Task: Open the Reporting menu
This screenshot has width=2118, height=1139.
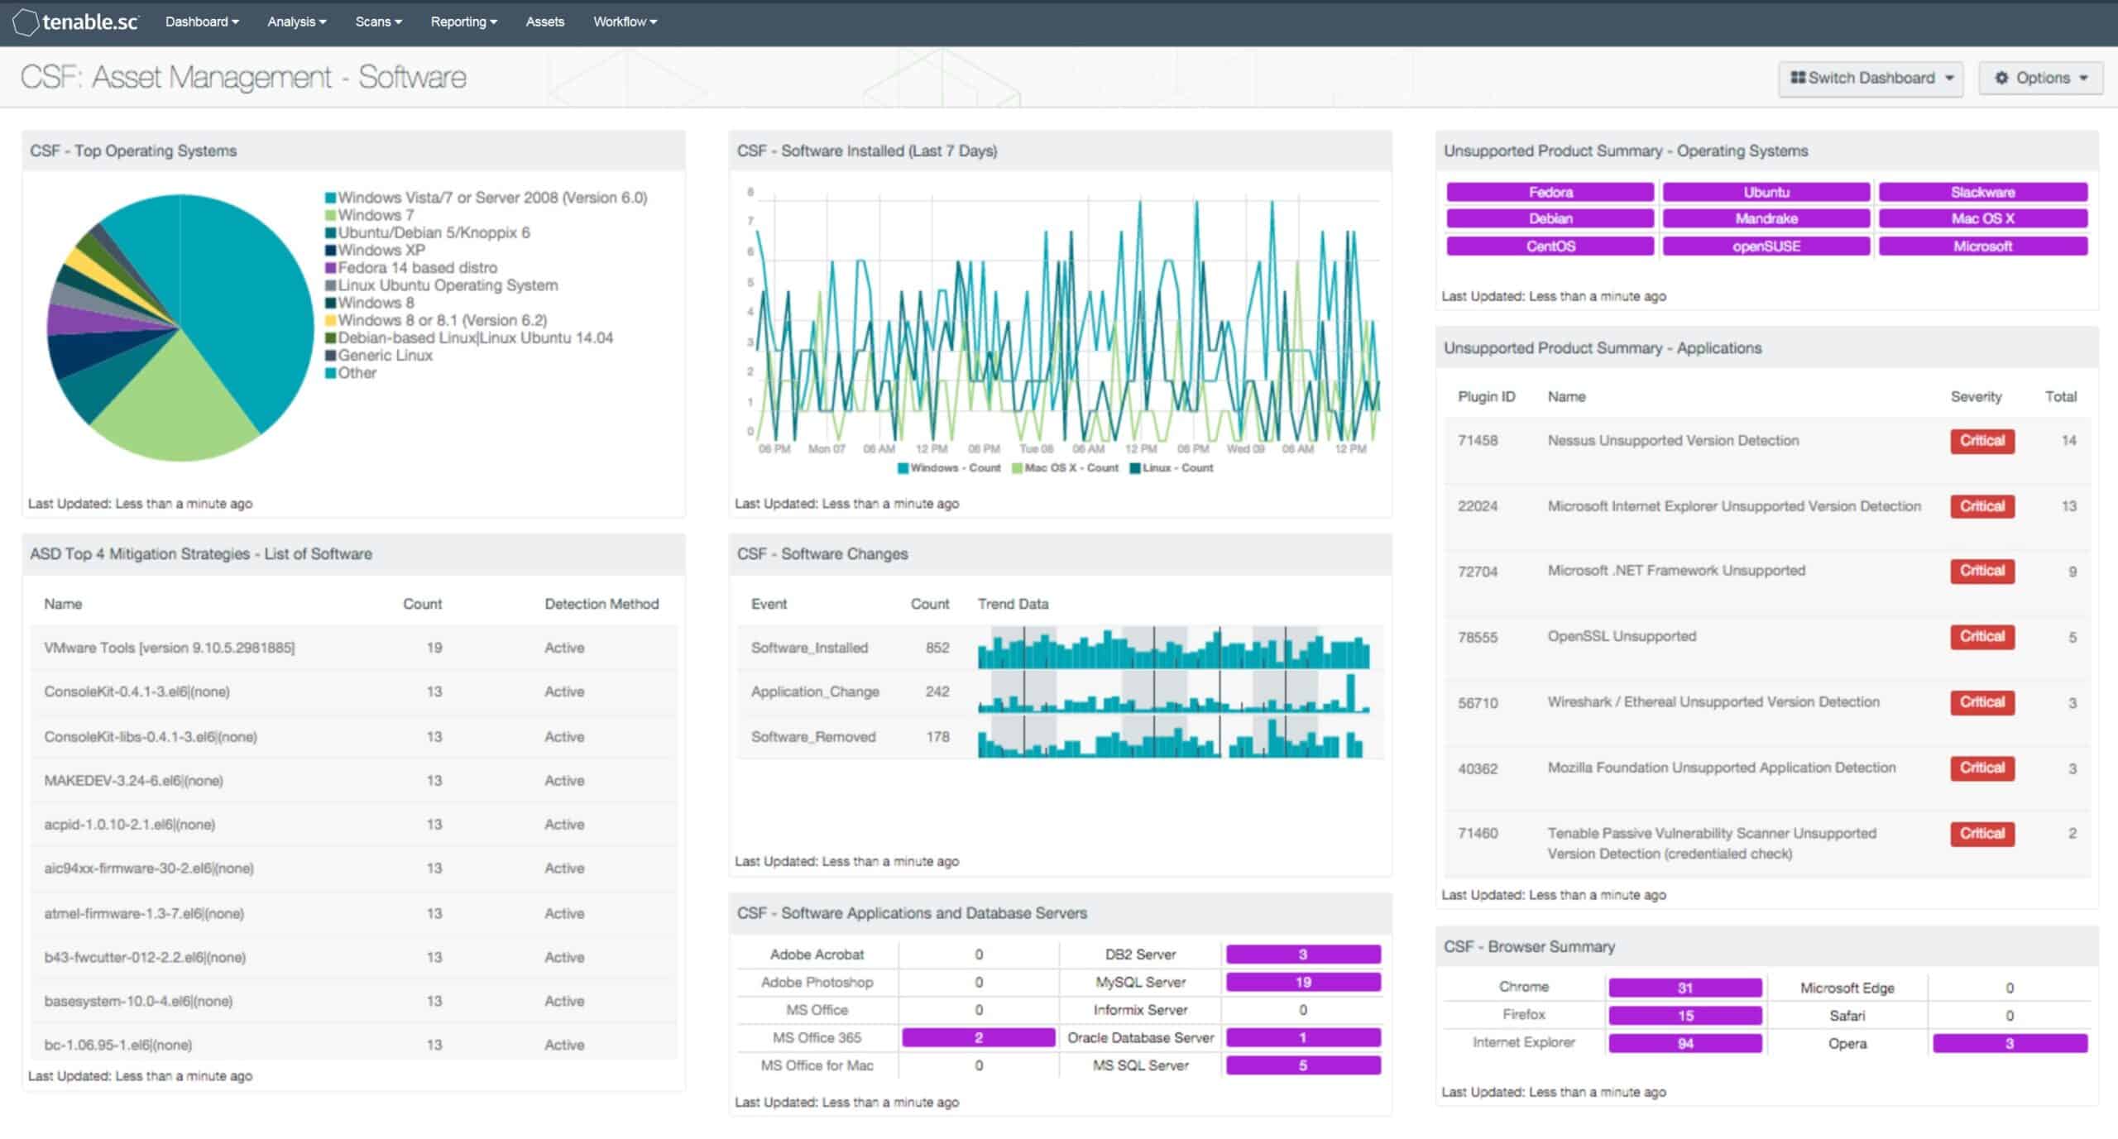Action: (x=463, y=22)
